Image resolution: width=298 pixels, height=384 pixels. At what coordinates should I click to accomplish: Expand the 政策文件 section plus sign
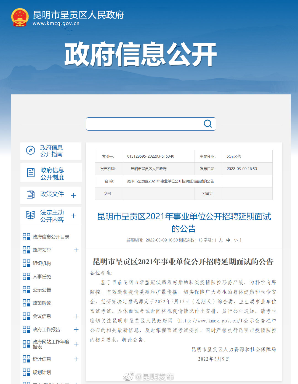click(73, 195)
